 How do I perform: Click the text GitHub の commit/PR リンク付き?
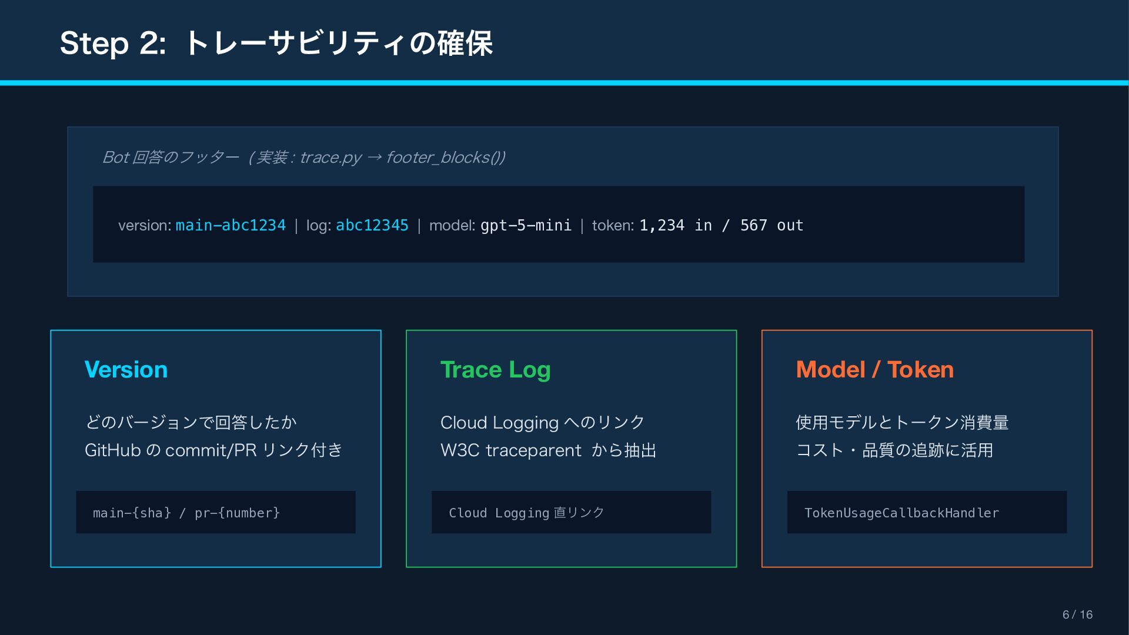pos(213,450)
